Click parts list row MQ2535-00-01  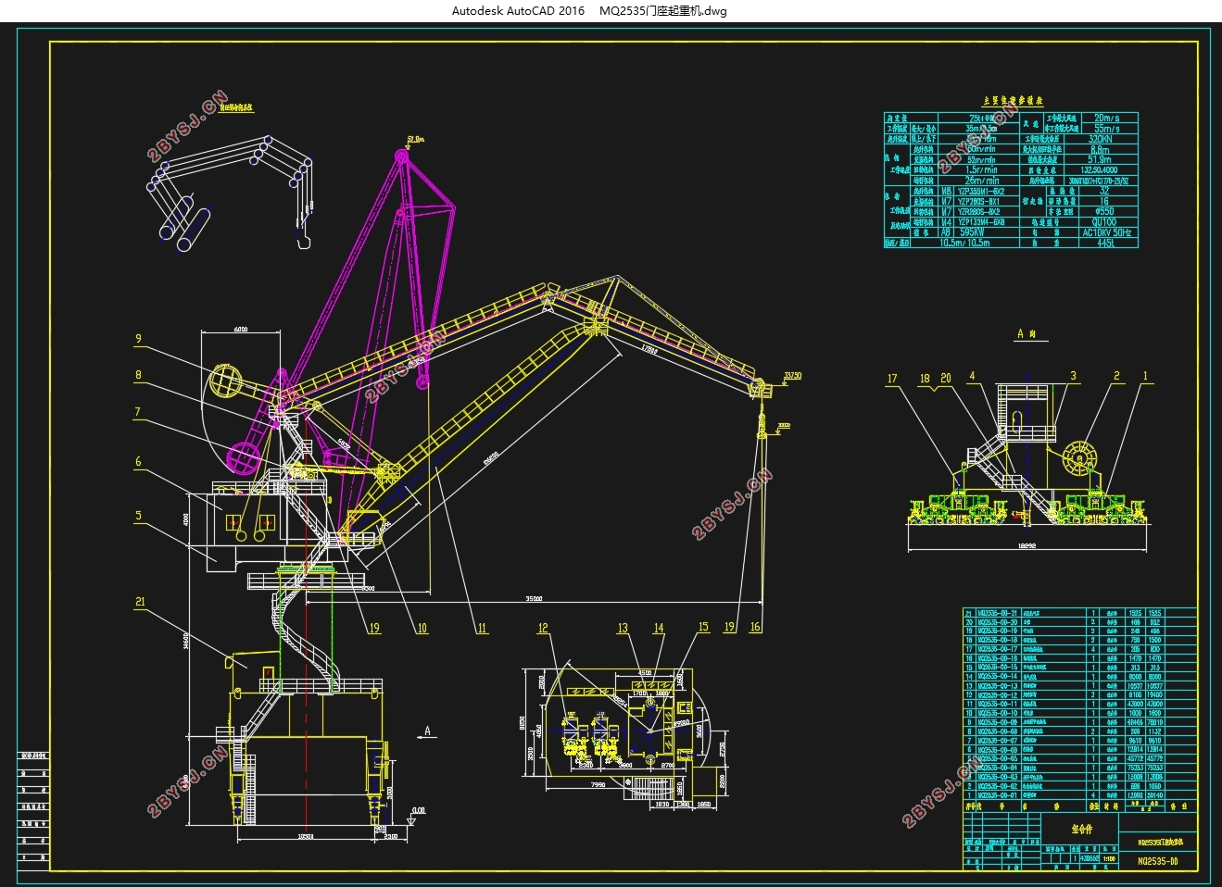click(997, 795)
